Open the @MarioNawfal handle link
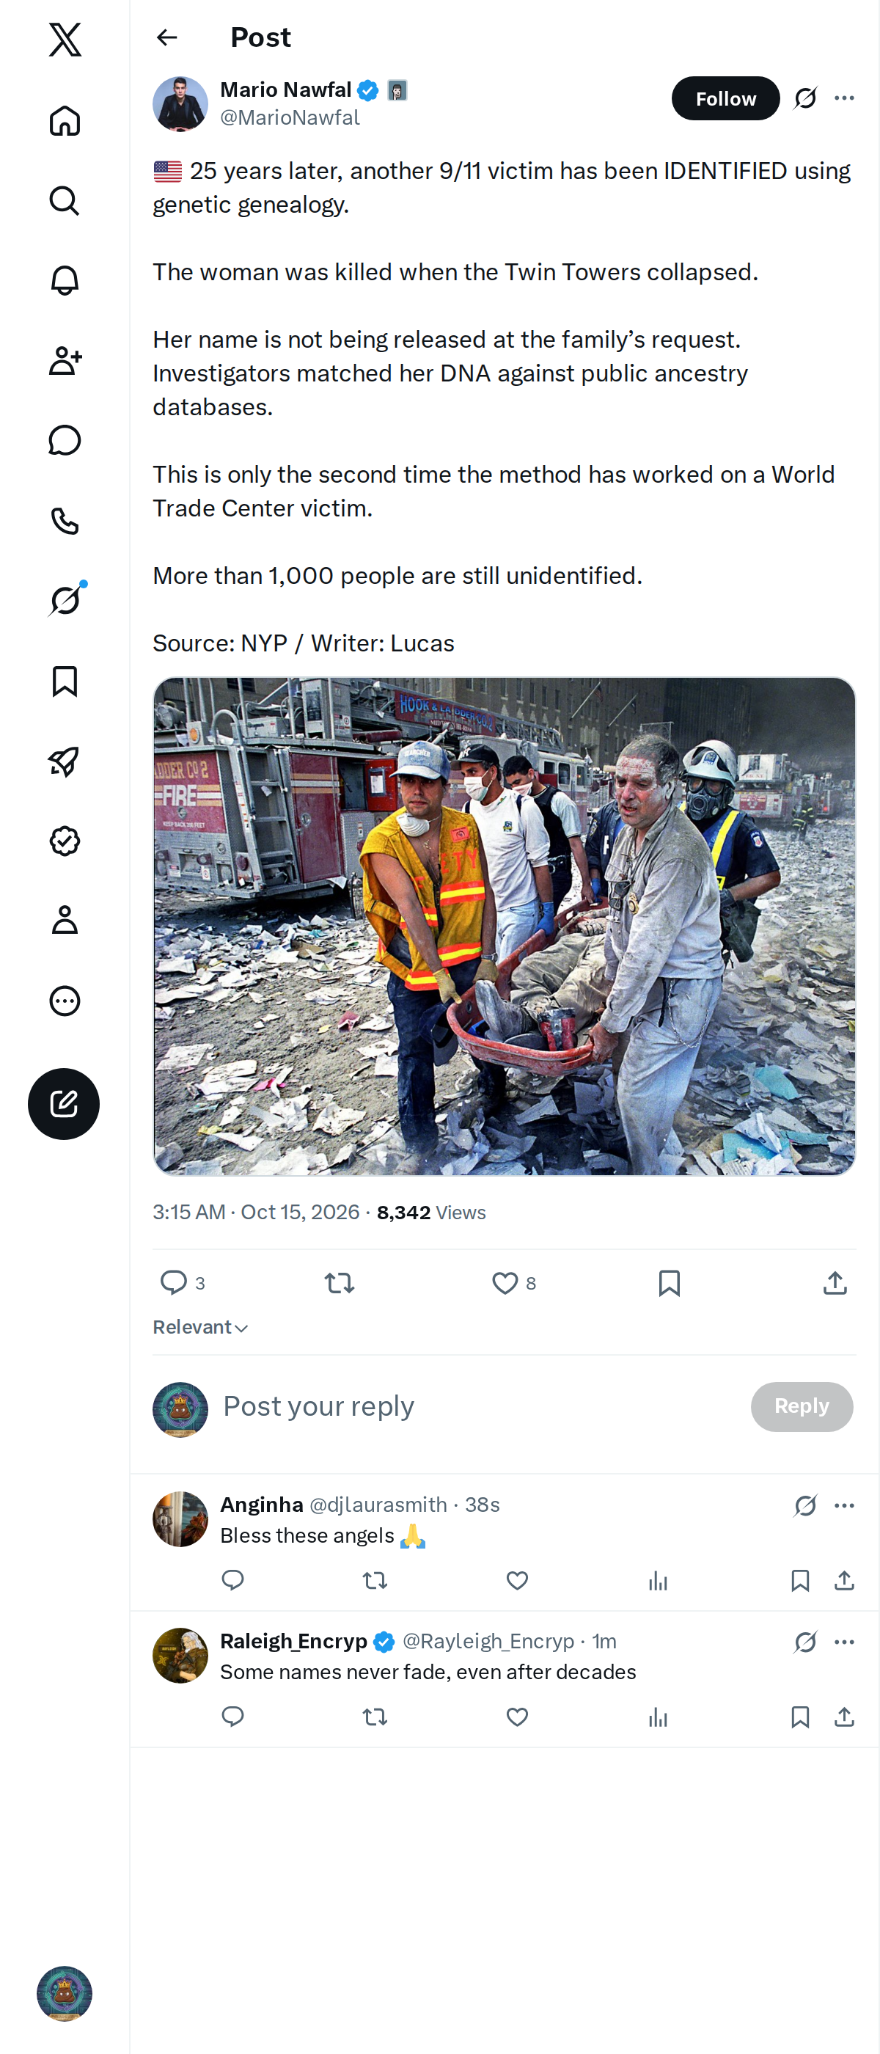This screenshot has height=2054, width=880. click(x=290, y=118)
